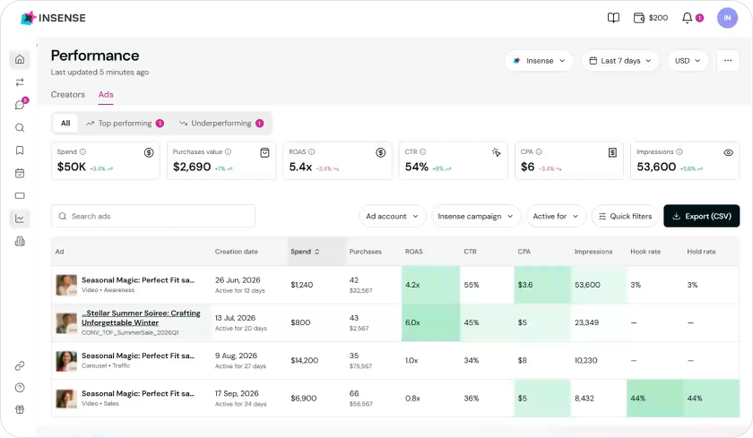Click the link chain sidebar icon

coord(20,366)
